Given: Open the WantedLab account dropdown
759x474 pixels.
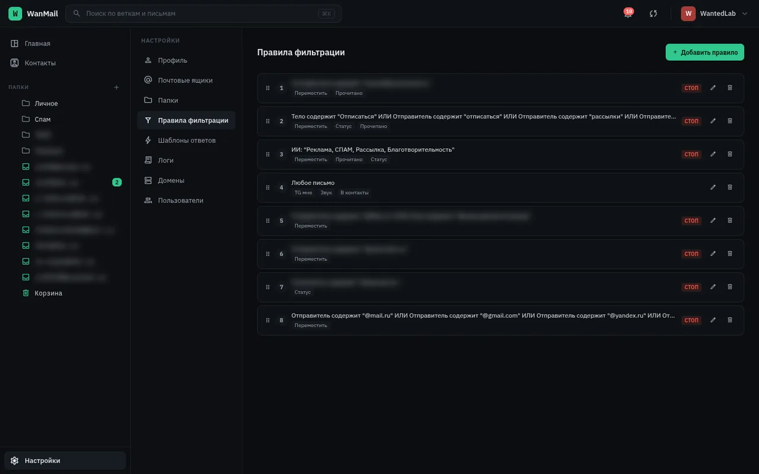Looking at the screenshot, I should (715, 14).
